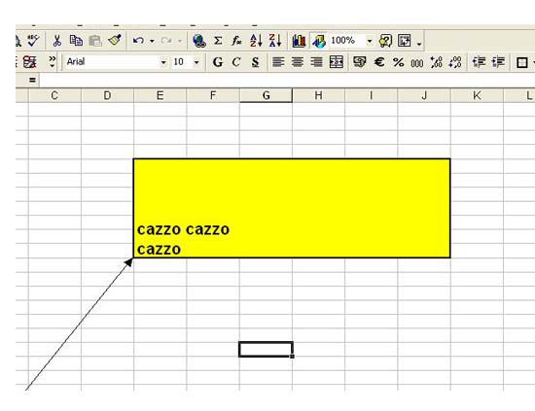Click the Merge and Center button
Screen dimensions: 535x411
[337, 62]
